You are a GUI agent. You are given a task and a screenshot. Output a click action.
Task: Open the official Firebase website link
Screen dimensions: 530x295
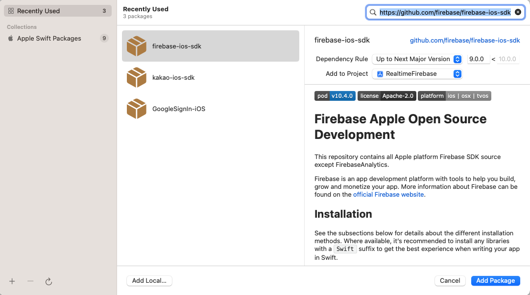click(x=388, y=194)
